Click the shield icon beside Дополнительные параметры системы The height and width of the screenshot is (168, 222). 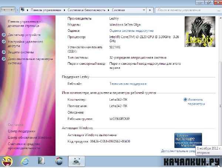tap(4, 58)
